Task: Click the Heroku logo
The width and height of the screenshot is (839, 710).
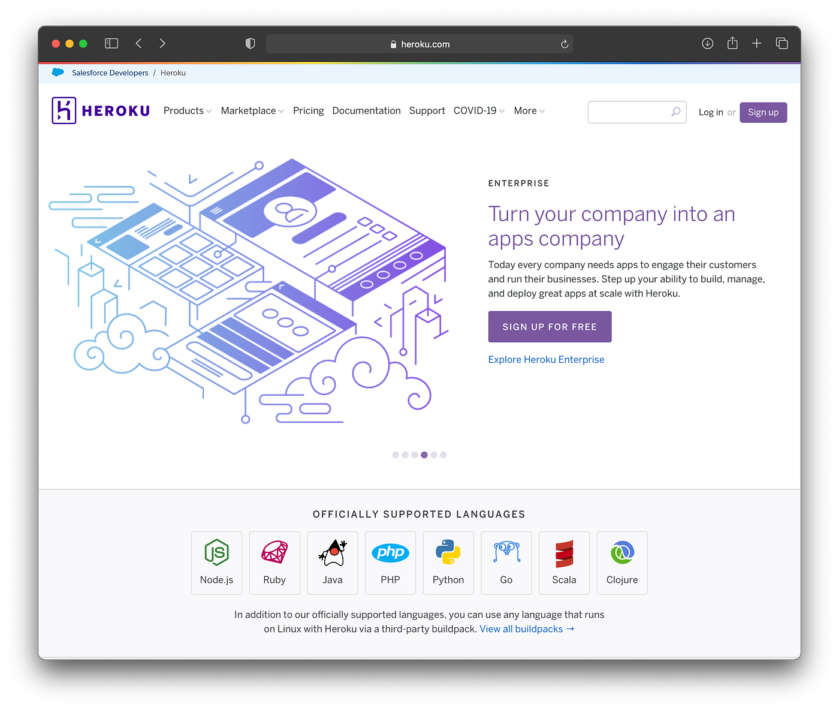Action: click(x=101, y=110)
